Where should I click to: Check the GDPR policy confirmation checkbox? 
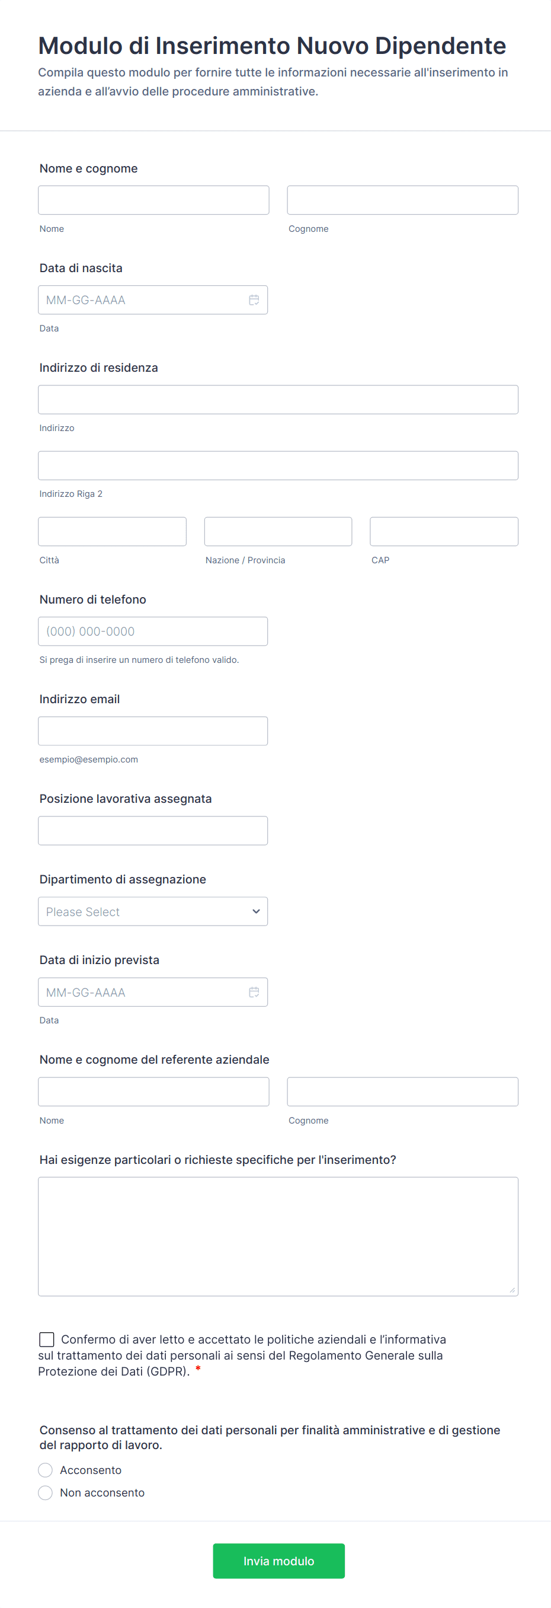[x=47, y=1339]
